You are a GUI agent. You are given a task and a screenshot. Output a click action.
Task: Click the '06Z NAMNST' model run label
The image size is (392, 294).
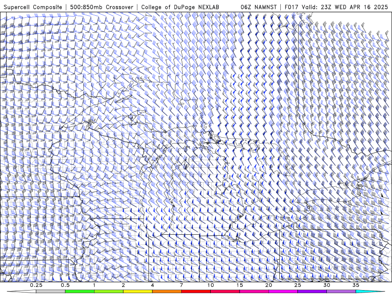(259, 7)
